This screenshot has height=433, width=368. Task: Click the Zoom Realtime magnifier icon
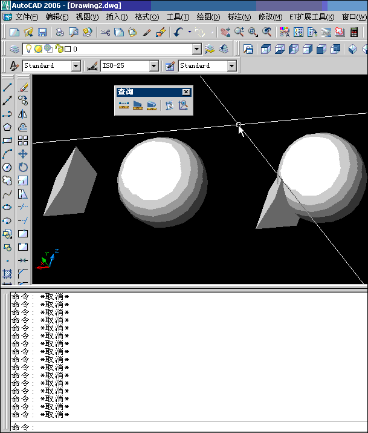(239, 32)
